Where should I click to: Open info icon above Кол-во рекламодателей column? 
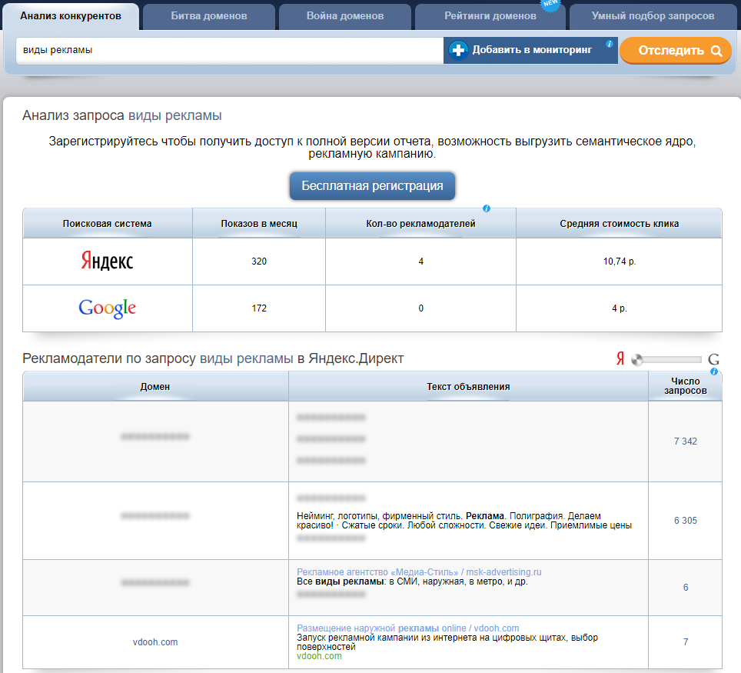pyautogui.click(x=487, y=208)
